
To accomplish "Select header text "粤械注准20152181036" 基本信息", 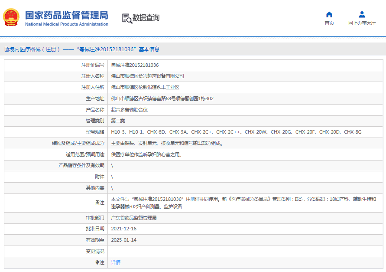I will coord(118,49).
